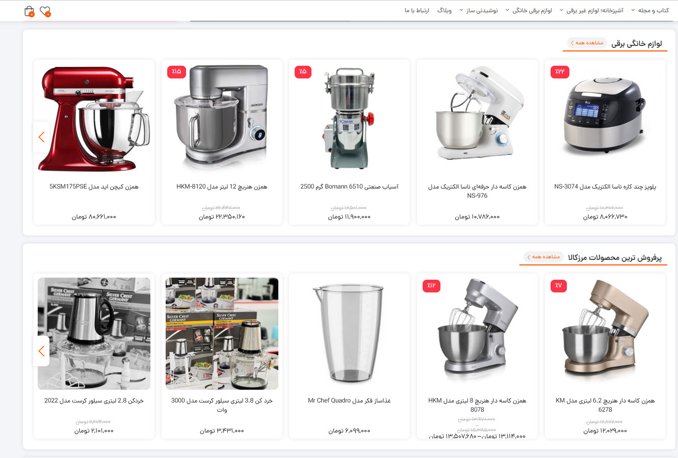Click carousel arrow in لوازم خانگی برقی section
678x458 pixels.
click(x=41, y=137)
